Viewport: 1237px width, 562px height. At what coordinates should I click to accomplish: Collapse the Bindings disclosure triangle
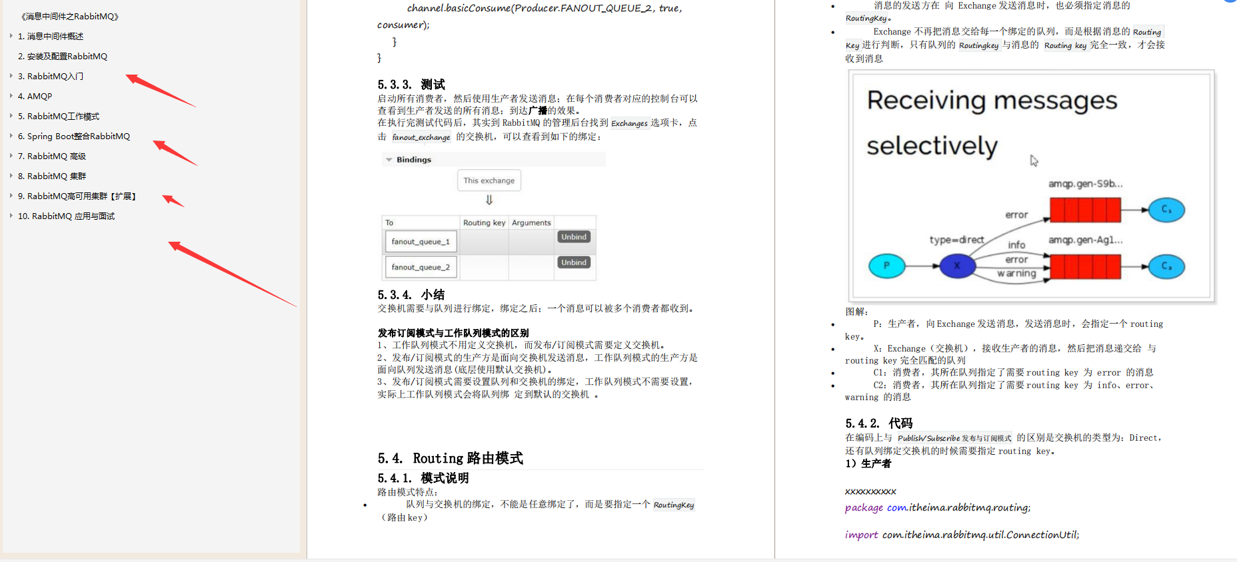coord(389,160)
